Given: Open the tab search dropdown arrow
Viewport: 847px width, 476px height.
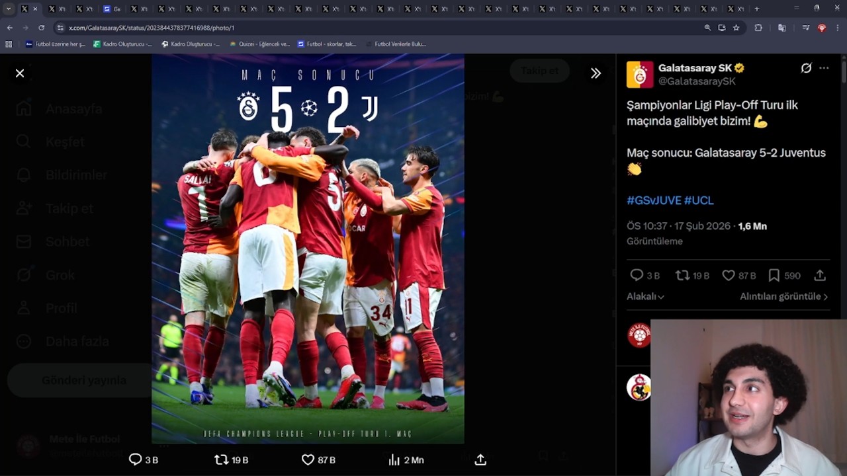Looking at the screenshot, I should (9, 9).
